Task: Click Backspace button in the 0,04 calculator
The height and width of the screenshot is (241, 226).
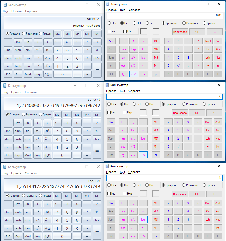Action: 180,32
